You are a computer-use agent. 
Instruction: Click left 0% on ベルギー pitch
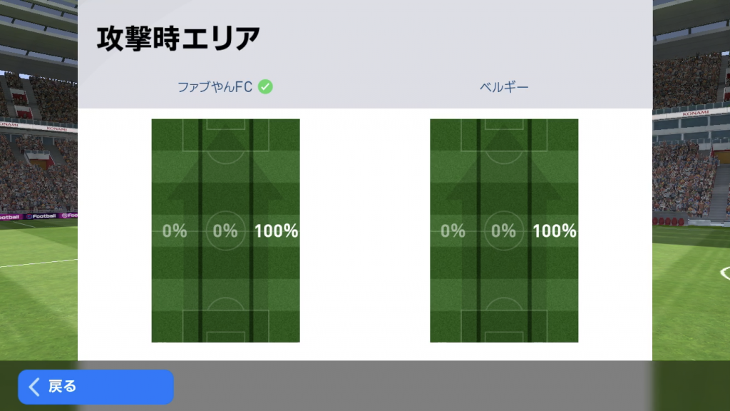(453, 230)
